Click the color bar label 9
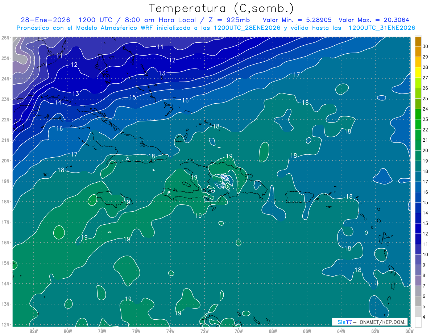The width and height of the screenshot is (435, 336). (424, 265)
